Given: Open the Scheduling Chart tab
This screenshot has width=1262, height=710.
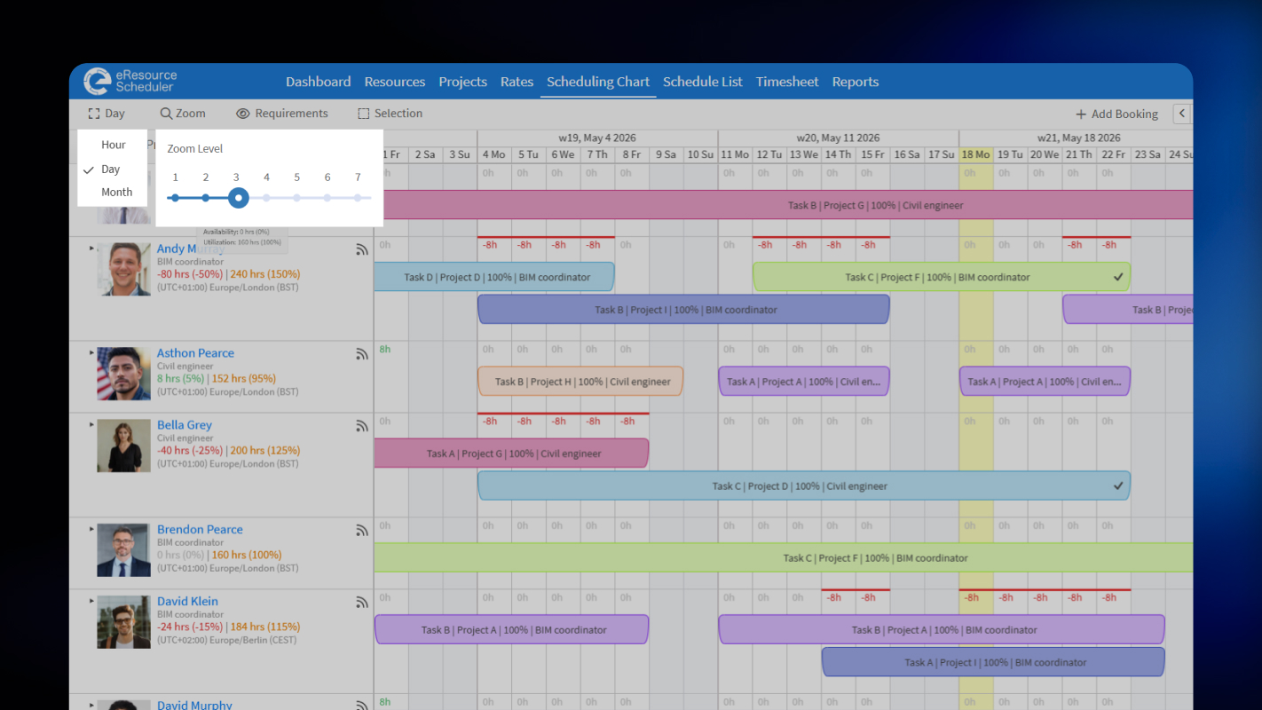Looking at the screenshot, I should coord(598,82).
